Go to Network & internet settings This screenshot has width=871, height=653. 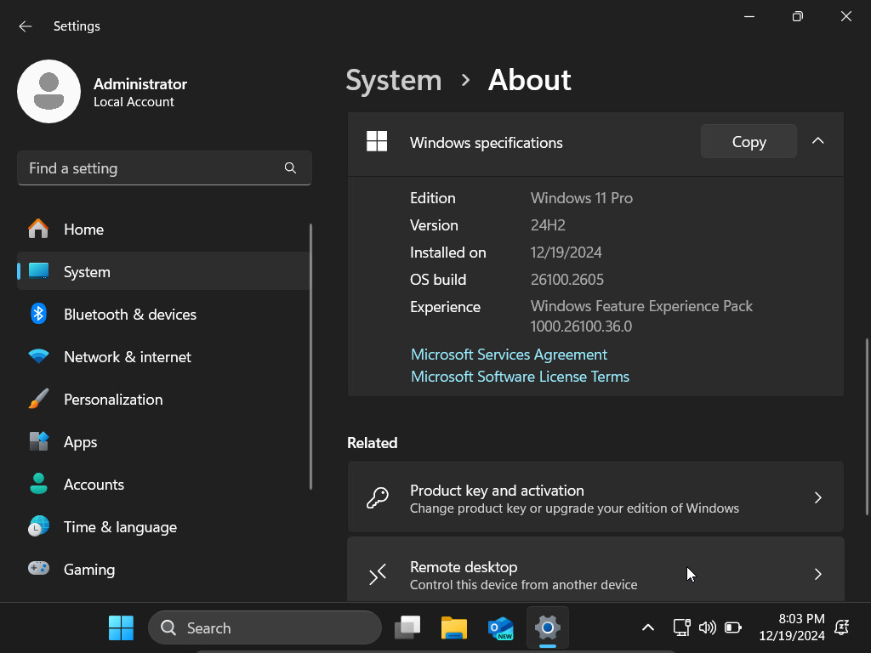click(x=164, y=356)
